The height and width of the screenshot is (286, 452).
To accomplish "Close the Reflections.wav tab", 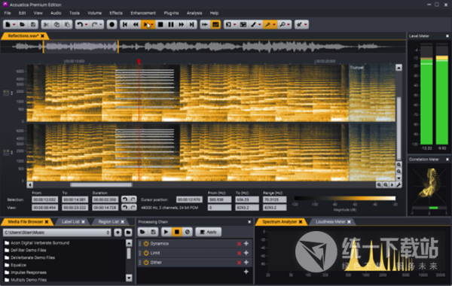I will point(43,35).
